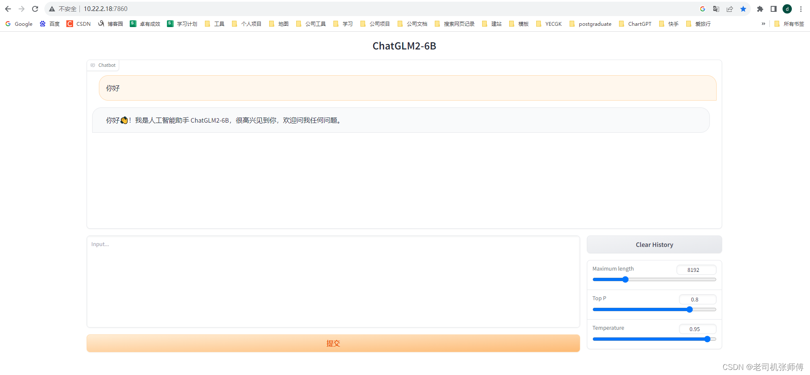This screenshot has height=375, width=810.
Task: Expand the 地图 bookmark folder
Action: click(x=279, y=24)
